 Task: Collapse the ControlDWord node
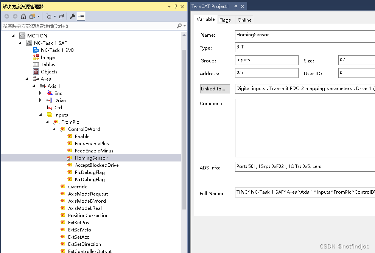pos(54,129)
